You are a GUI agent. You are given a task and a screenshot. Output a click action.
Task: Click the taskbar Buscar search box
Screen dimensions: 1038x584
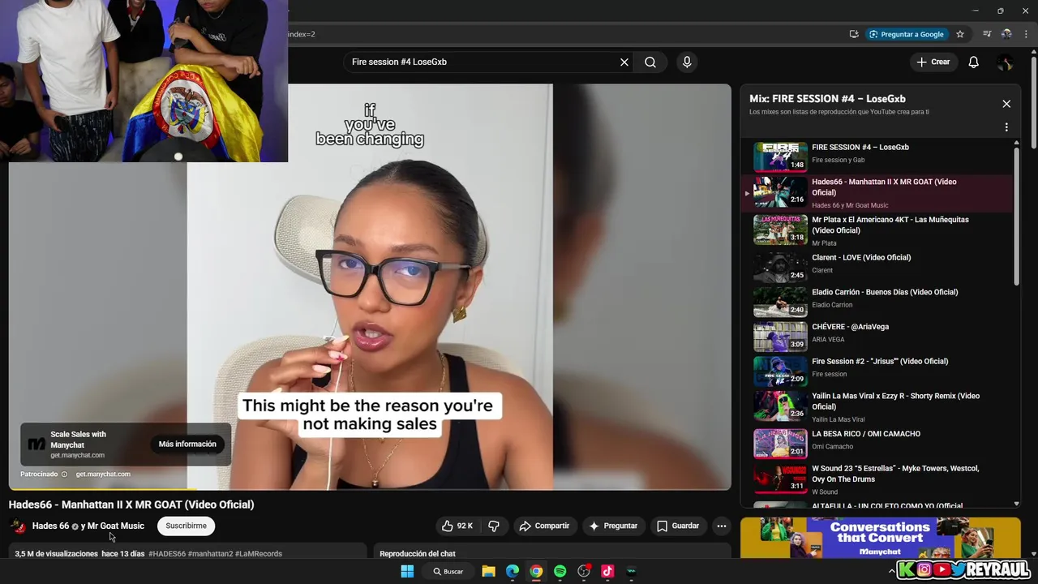coord(448,571)
